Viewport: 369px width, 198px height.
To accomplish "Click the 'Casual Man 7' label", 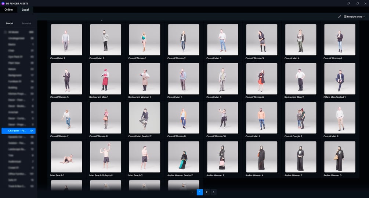I will click(x=253, y=137).
